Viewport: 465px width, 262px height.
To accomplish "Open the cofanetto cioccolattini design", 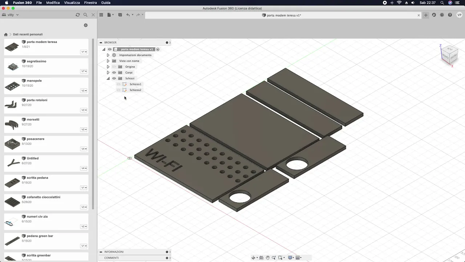I will (x=46, y=202).
